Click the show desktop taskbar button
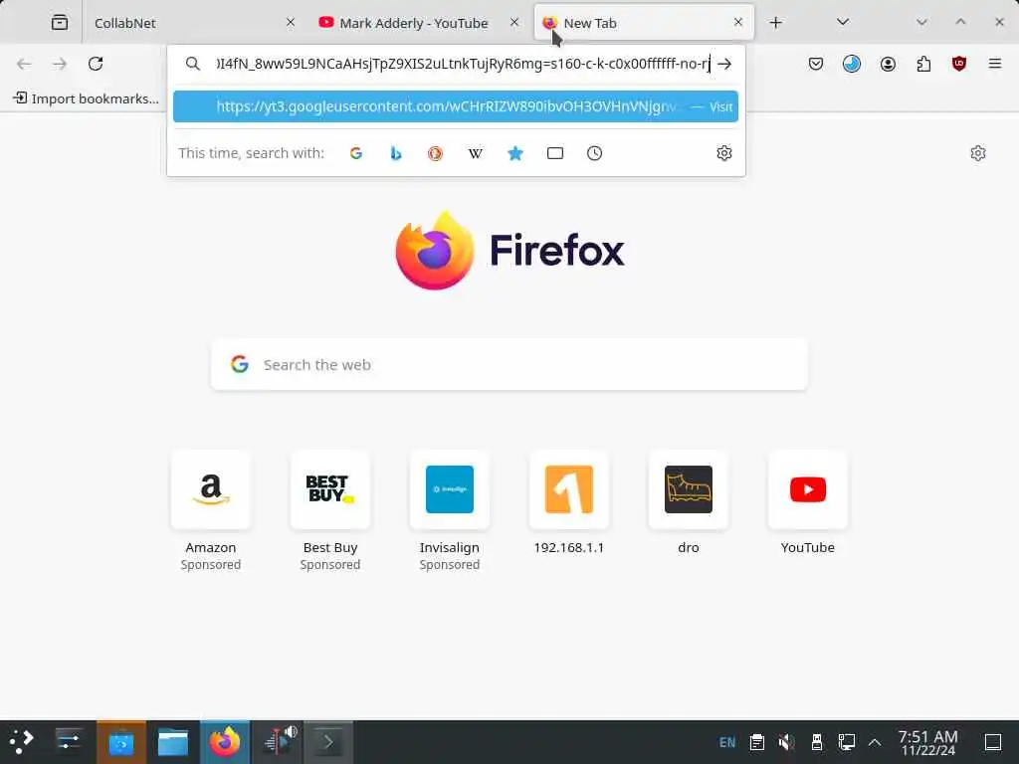 993,742
